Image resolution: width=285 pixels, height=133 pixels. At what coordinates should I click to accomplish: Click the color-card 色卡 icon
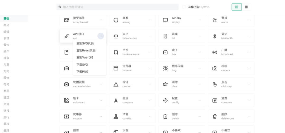66,100
